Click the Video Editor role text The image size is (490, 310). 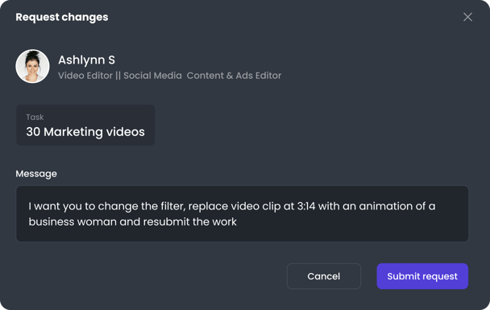click(x=85, y=76)
